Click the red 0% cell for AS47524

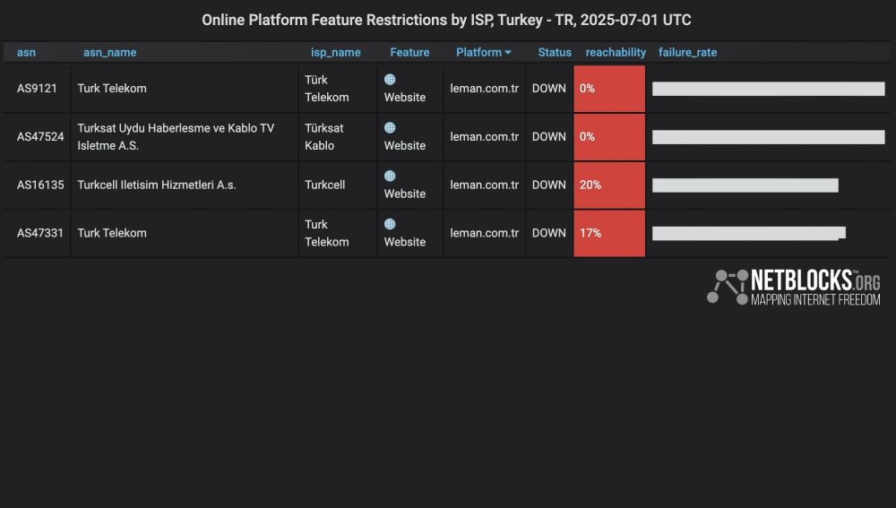[609, 137]
